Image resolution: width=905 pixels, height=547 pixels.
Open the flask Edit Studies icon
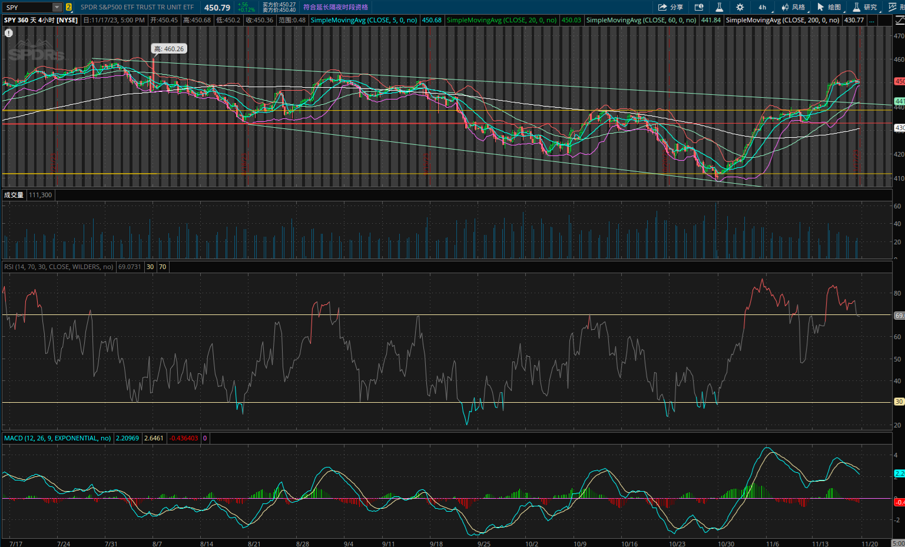(x=719, y=7)
